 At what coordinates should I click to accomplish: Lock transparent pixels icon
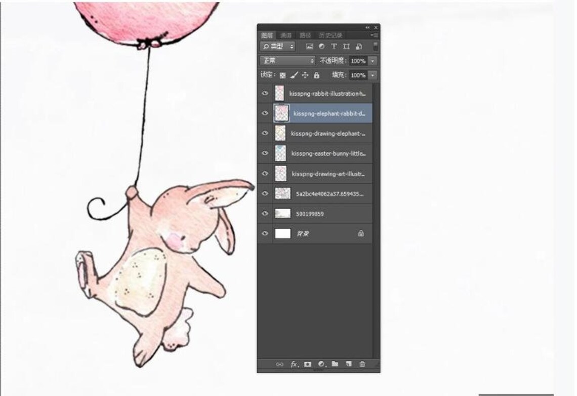coord(282,75)
